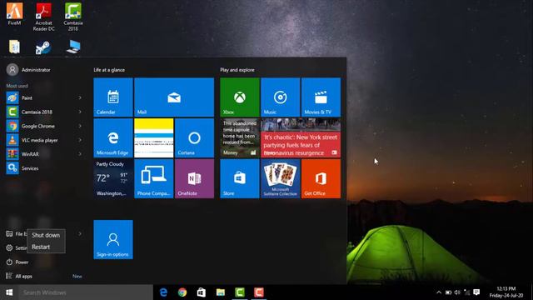Expand File Explorer jump list arrow
533x300 pixels.
(x=80, y=234)
